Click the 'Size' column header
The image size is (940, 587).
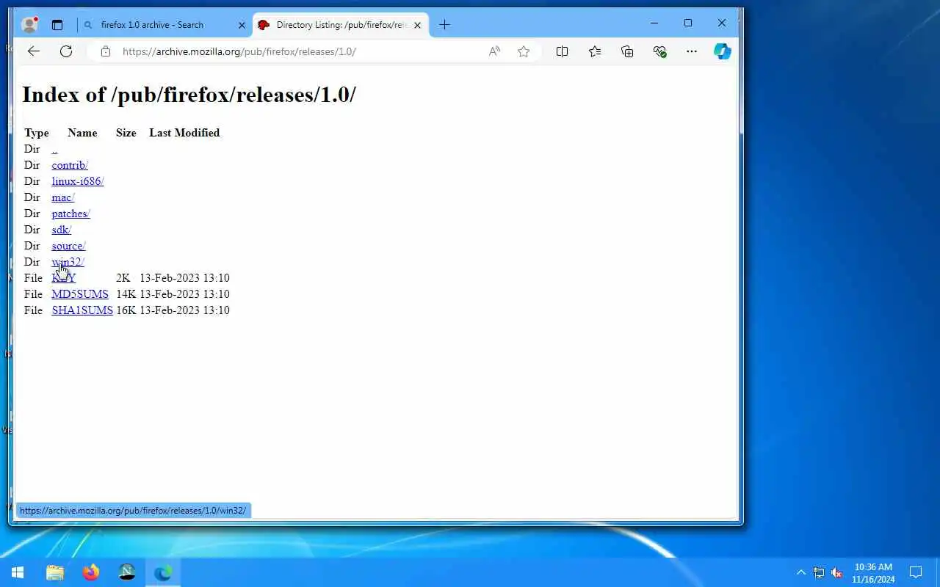(x=126, y=133)
